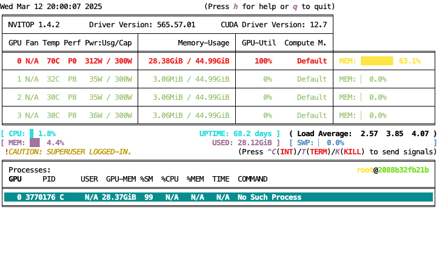Viewport: 448px width, 253px height.
Task: Click the NVITOP 1.4.2 title
Action: [x=34, y=25]
